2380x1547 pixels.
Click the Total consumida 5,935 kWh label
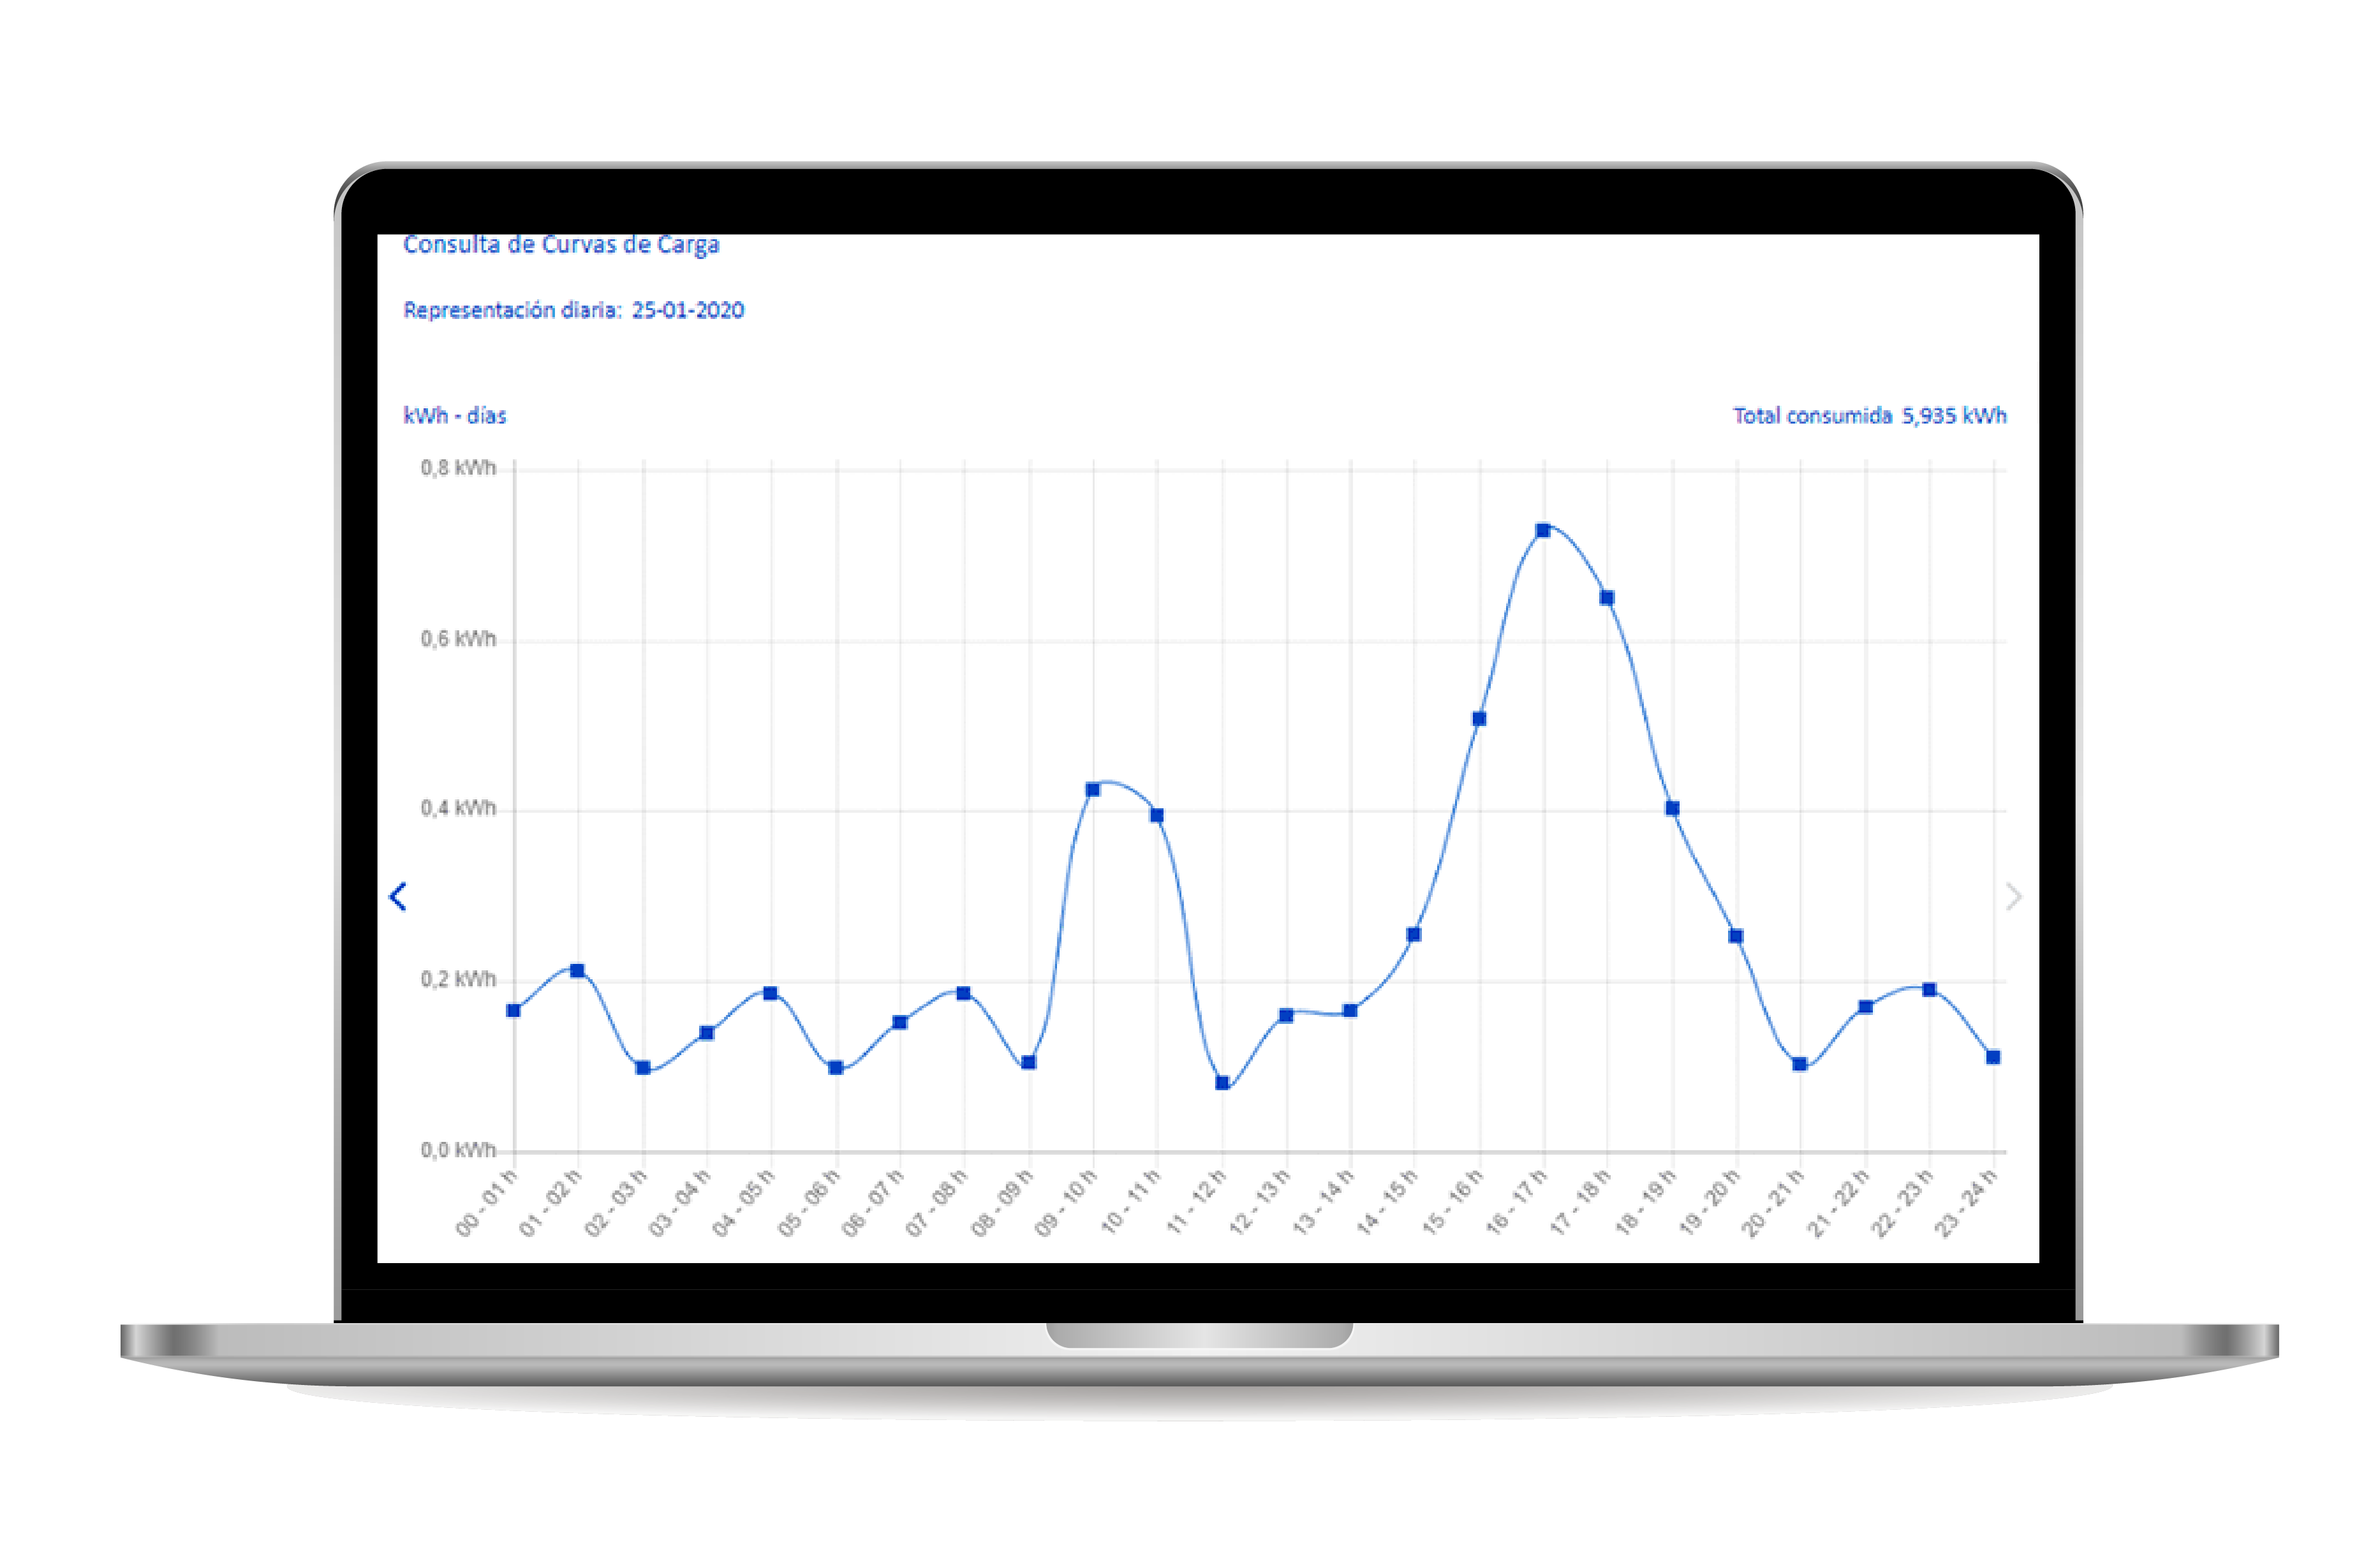pos(1869,416)
